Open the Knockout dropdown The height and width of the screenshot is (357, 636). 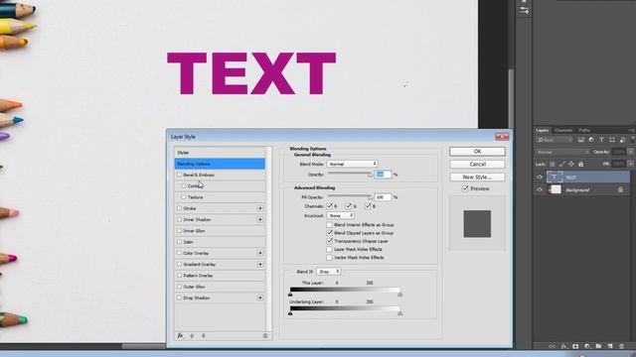[340, 216]
